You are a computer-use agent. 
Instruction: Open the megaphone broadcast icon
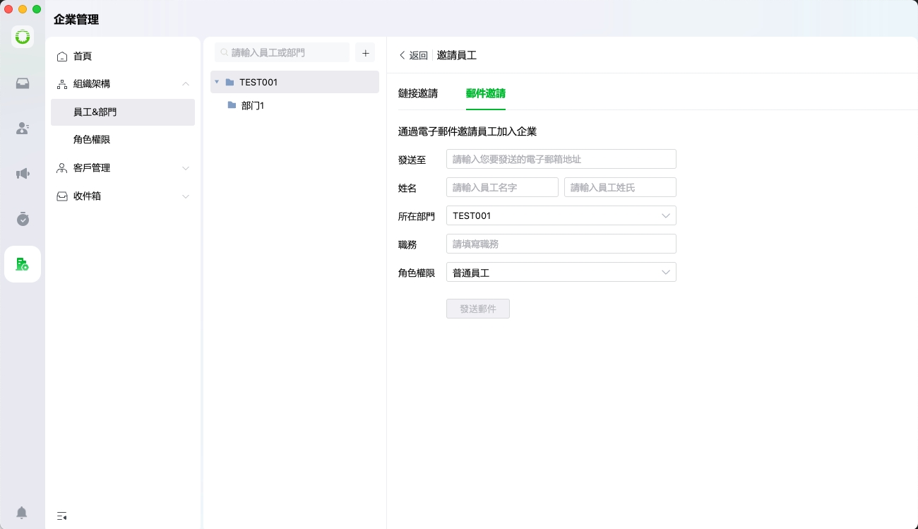coord(23,174)
